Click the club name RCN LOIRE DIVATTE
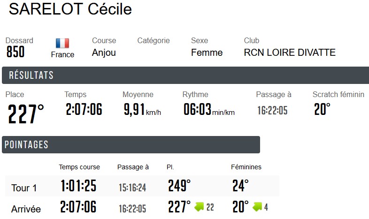 click(x=290, y=53)
